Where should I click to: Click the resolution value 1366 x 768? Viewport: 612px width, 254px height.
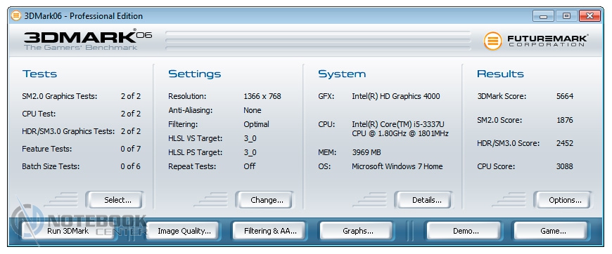(x=262, y=96)
